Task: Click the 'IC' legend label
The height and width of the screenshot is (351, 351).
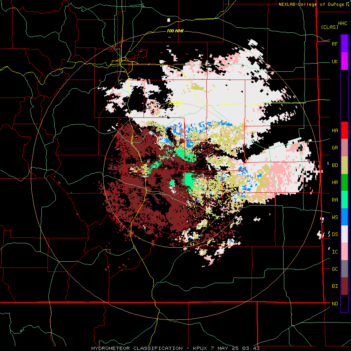Action: (x=335, y=252)
